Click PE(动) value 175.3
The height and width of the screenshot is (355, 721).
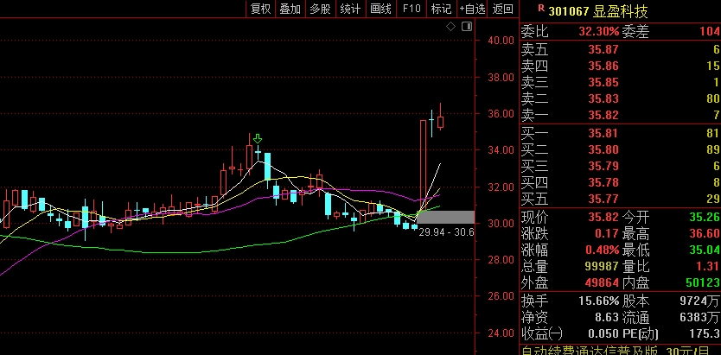coord(705,334)
